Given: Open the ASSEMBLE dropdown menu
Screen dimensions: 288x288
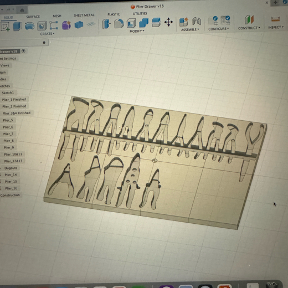Looking at the screenshot, I should pos(190,29).
